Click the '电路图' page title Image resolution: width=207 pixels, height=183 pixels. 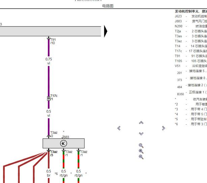(108, 6)
